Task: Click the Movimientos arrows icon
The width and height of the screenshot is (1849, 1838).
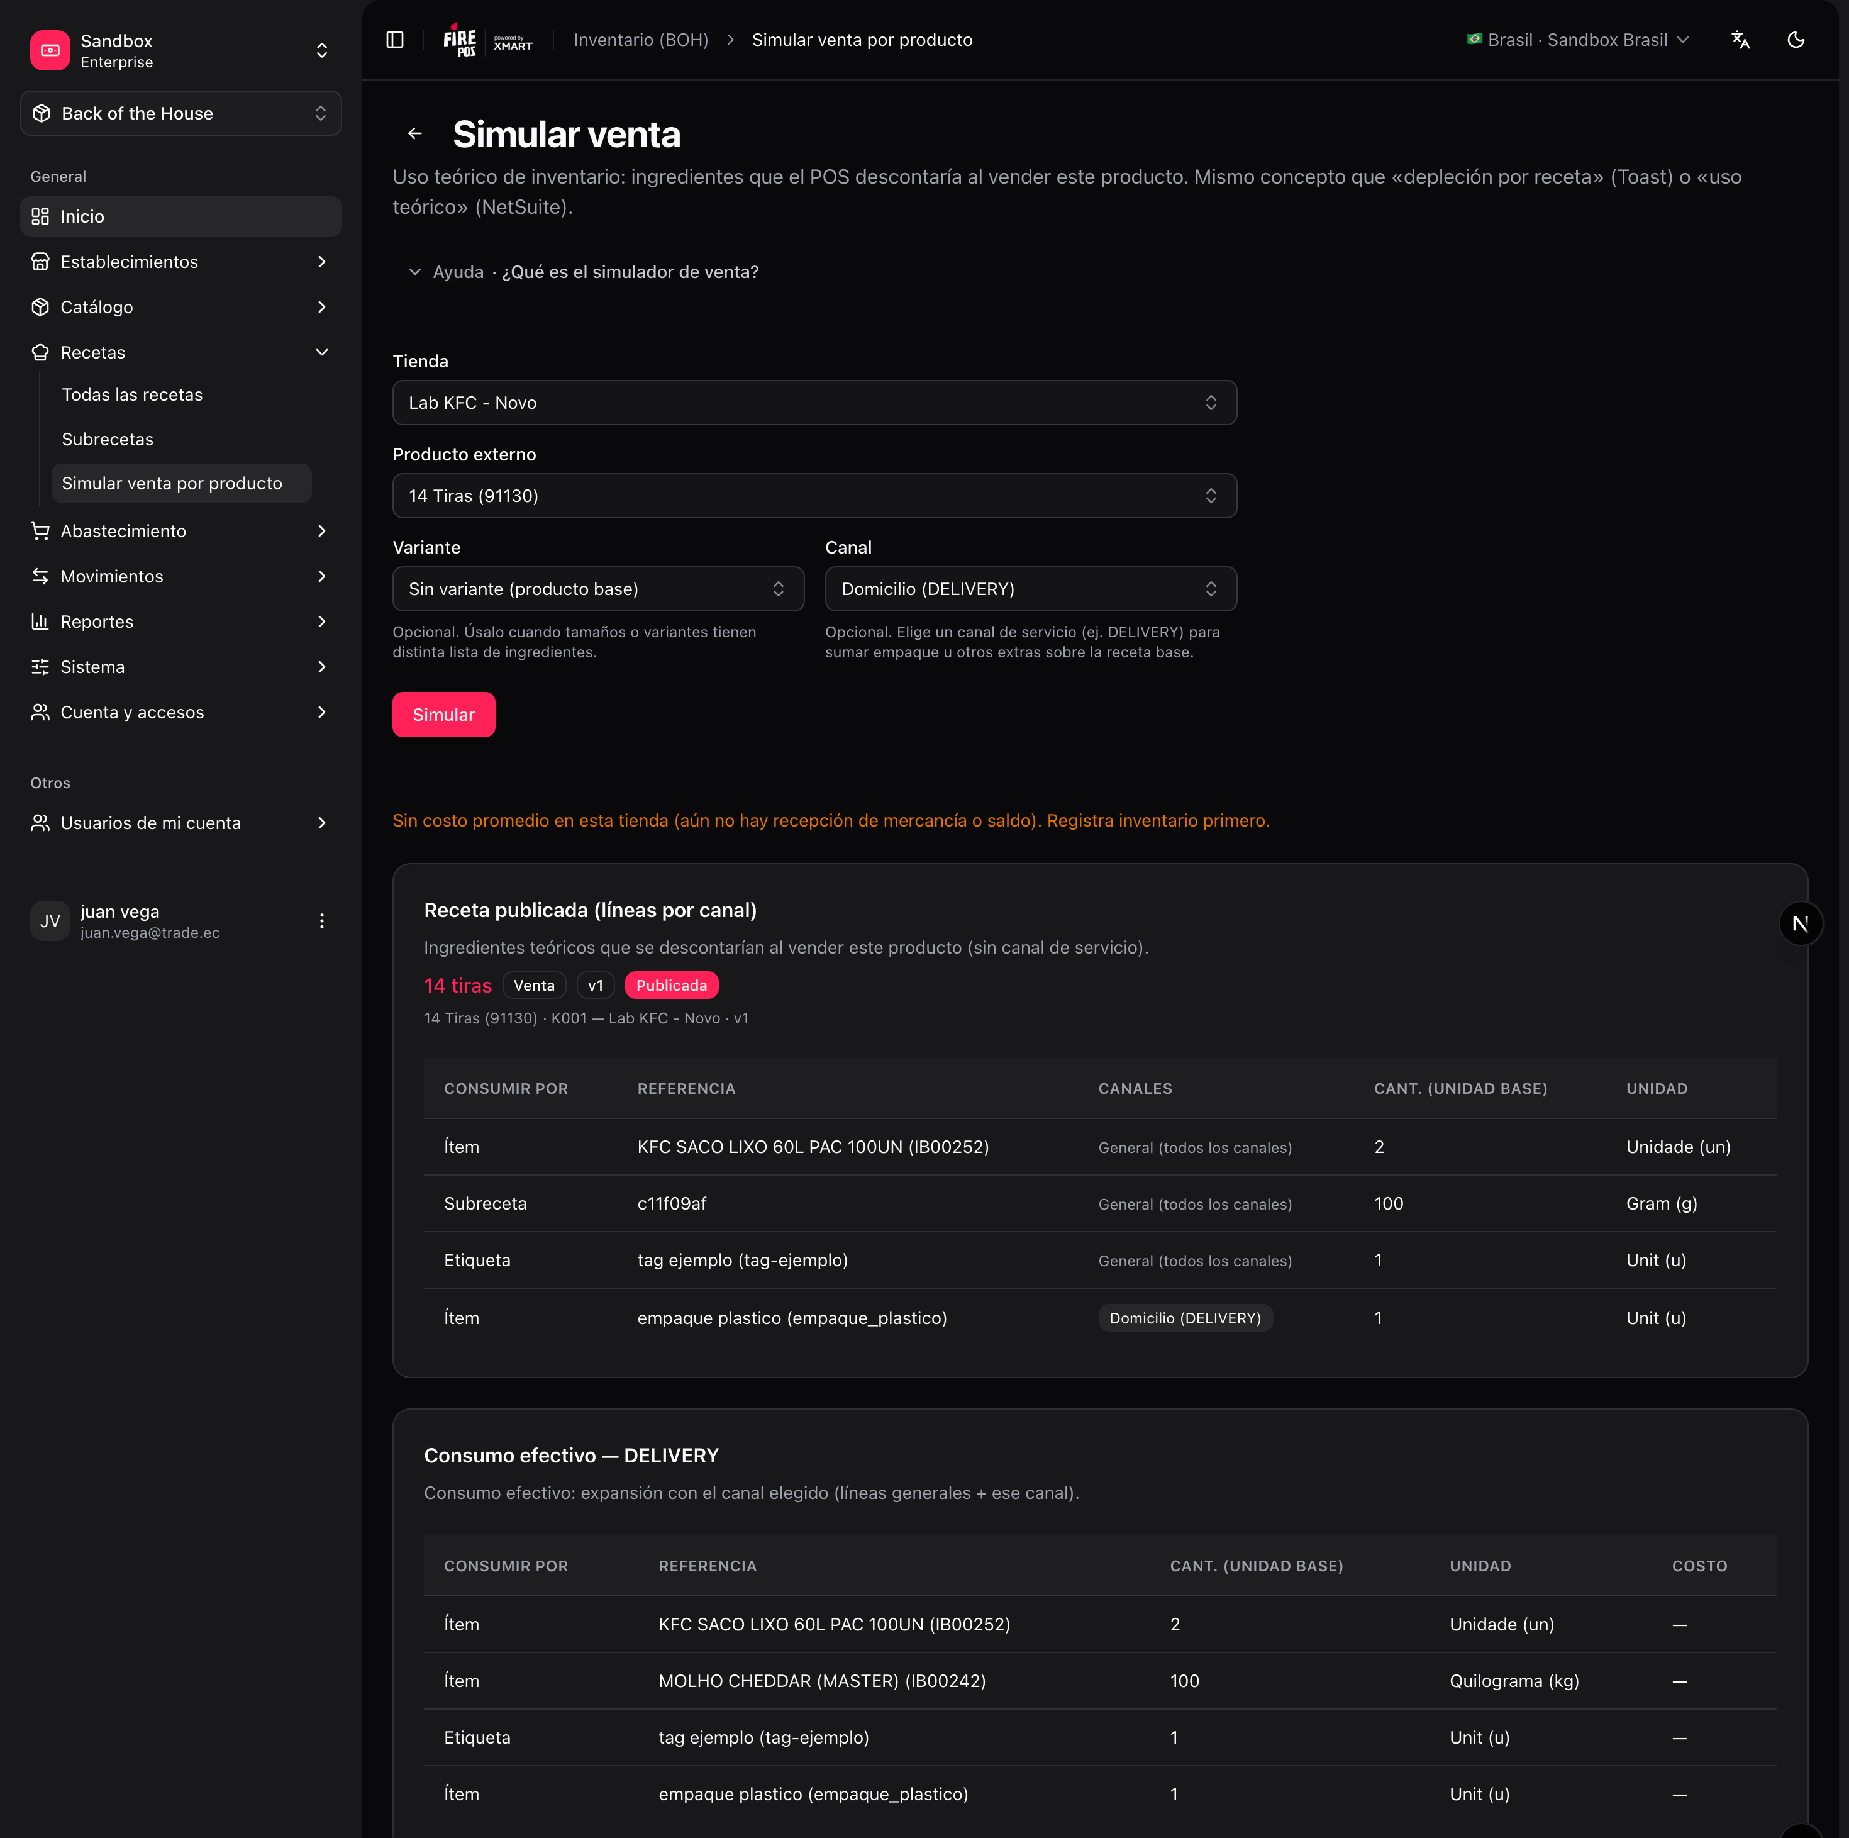Action: [40, 576]
